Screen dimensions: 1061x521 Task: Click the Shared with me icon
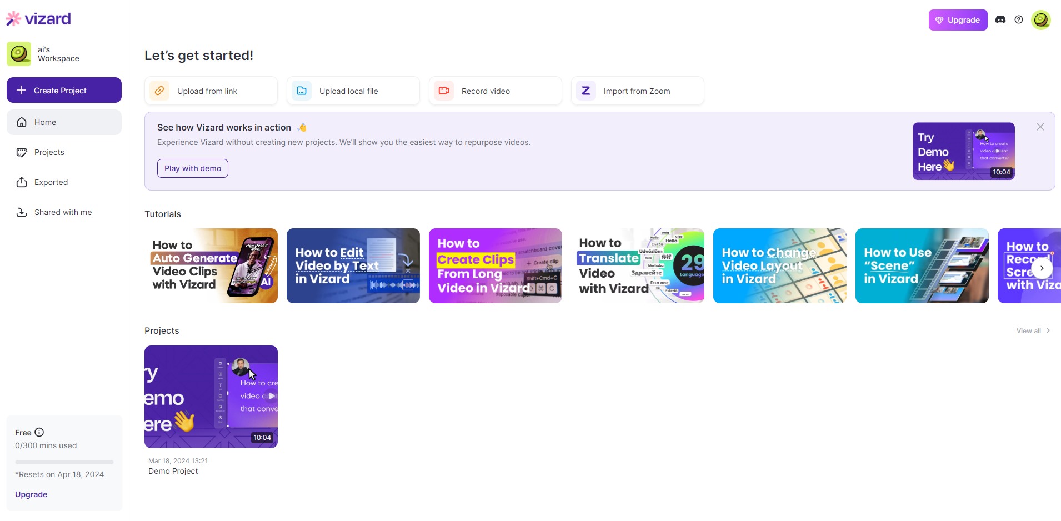(22, 212)
